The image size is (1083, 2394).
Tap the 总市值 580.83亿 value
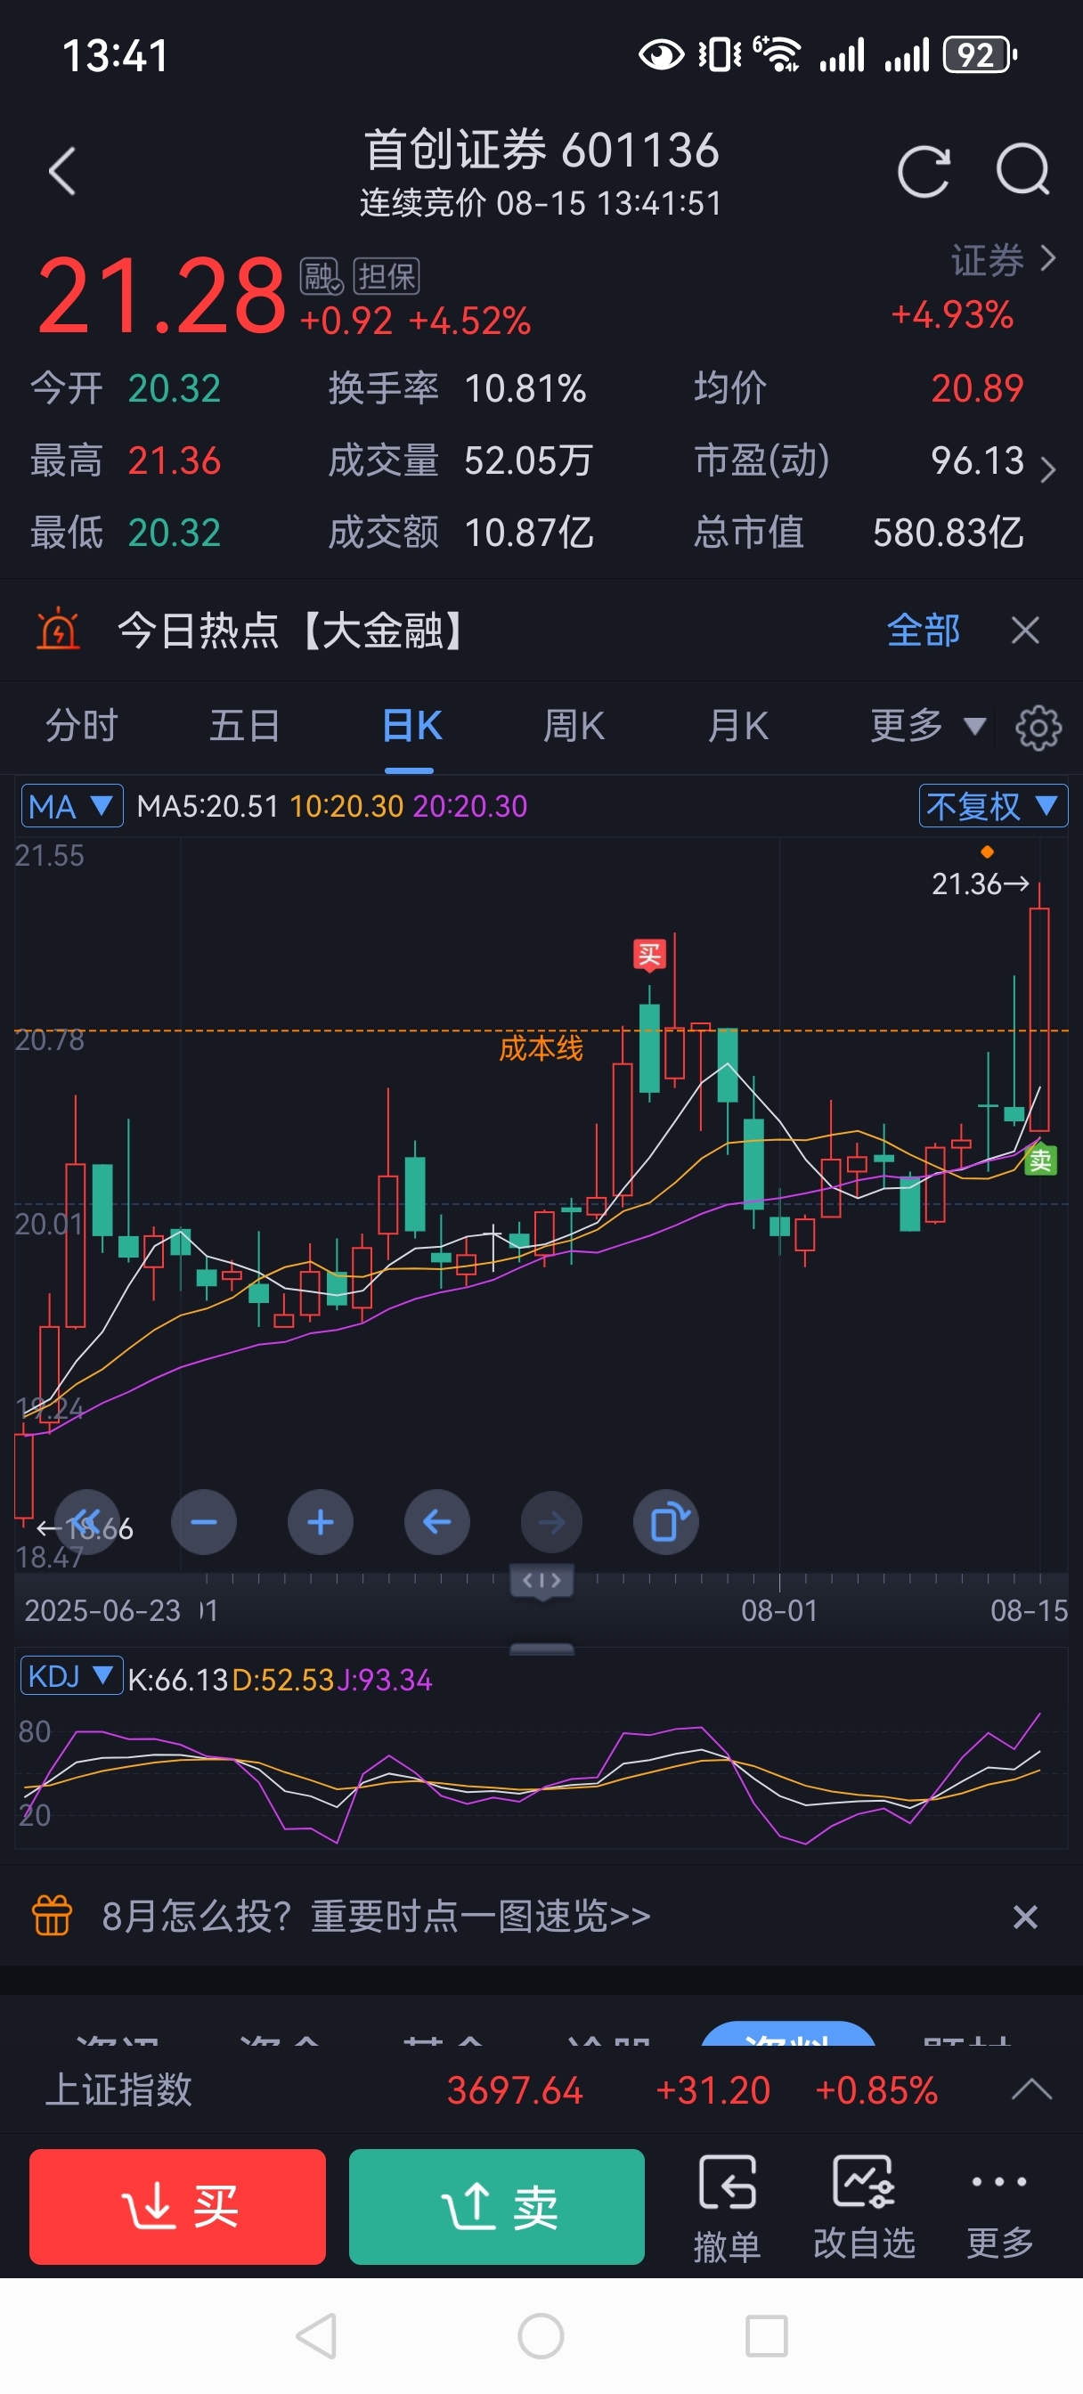(948, 533)
